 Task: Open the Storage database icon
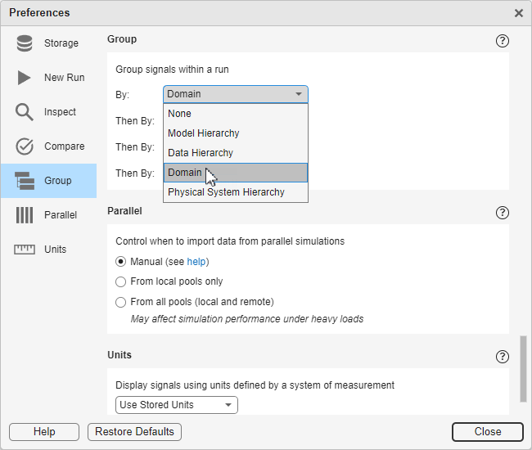(x=25, y=43)
